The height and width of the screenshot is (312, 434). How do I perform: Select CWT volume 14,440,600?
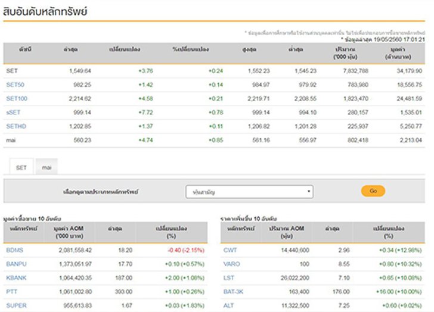point(295,250)
